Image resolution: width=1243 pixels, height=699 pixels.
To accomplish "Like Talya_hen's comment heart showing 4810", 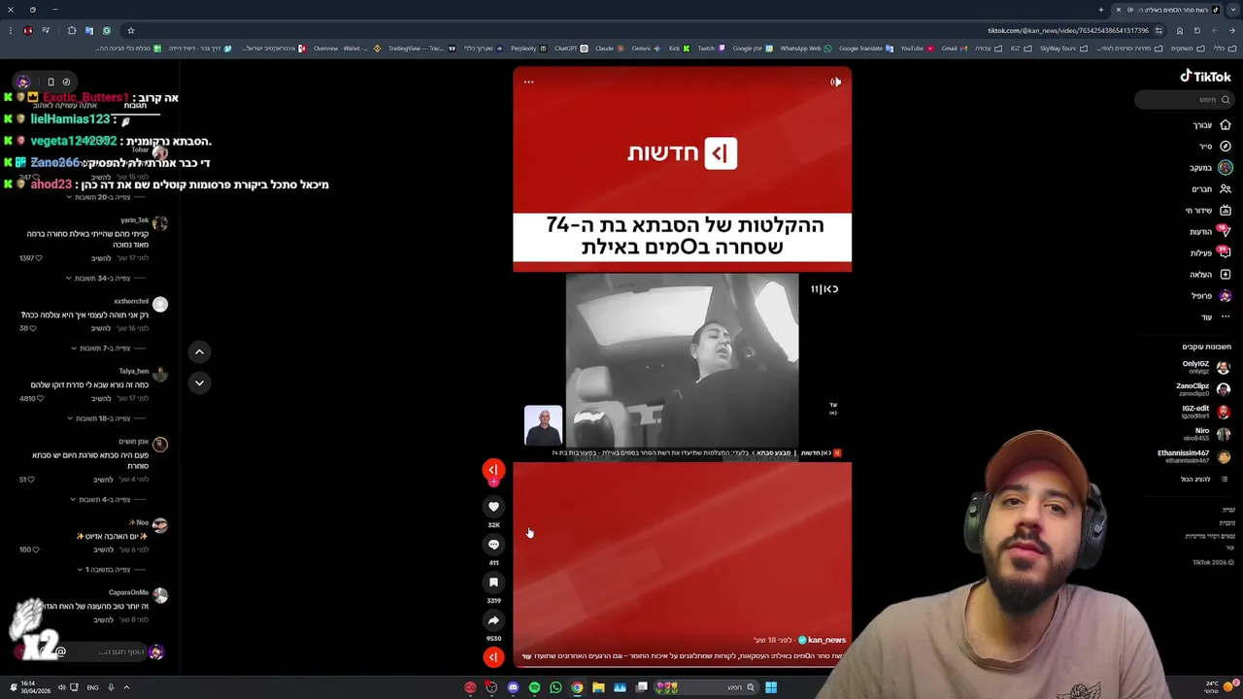I will click(x=39, y=398).
